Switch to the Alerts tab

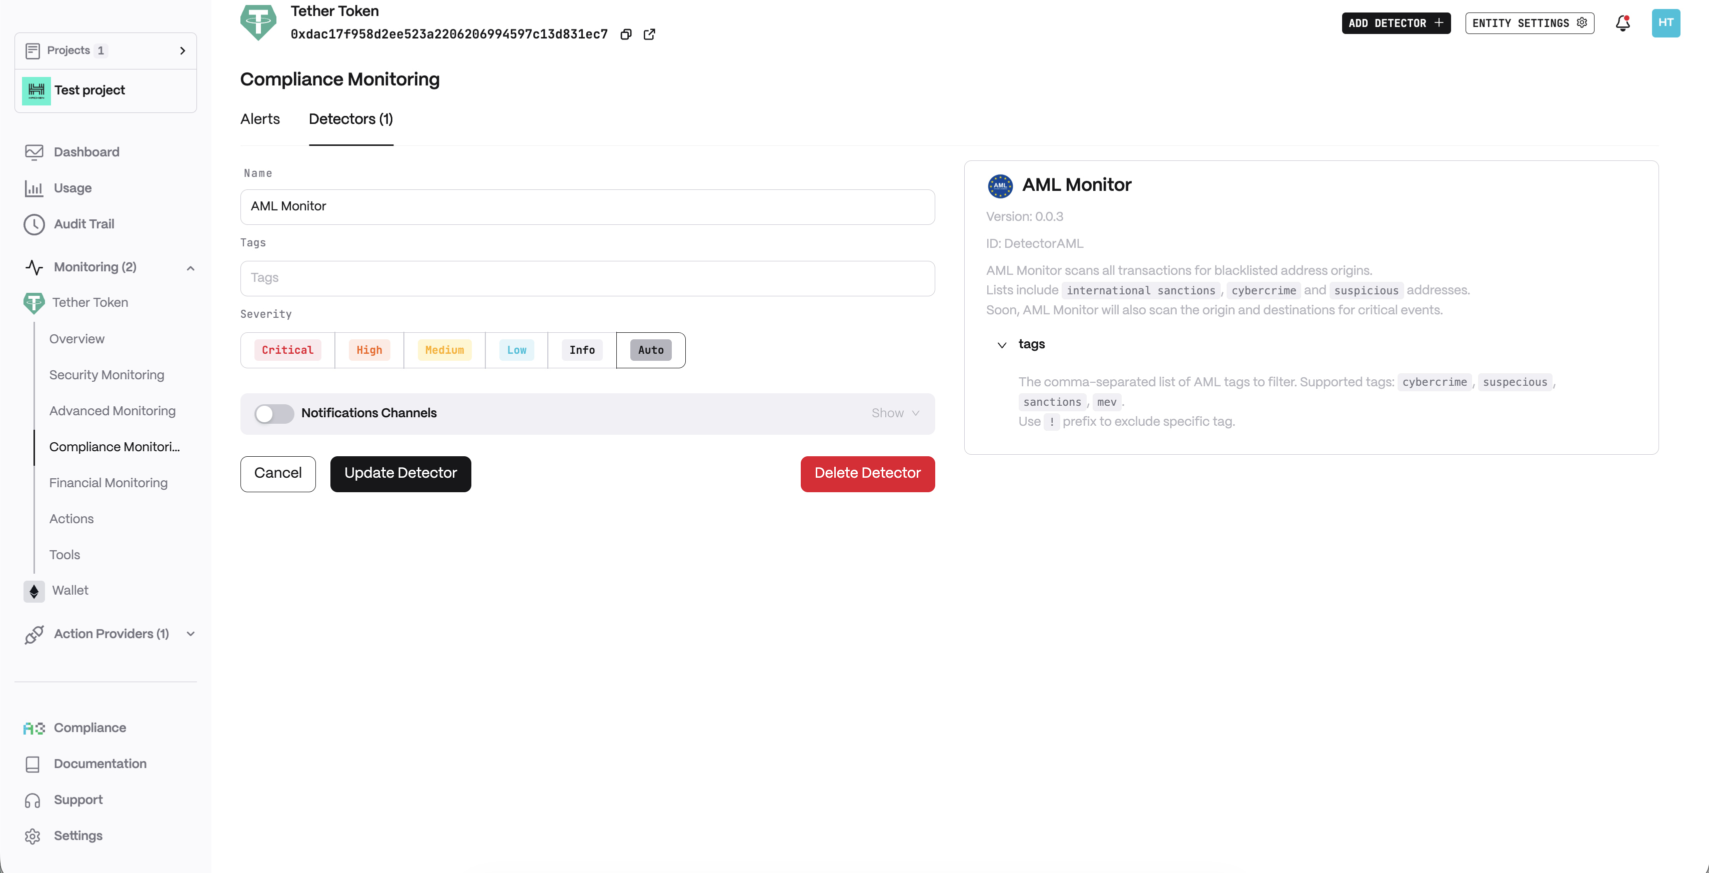[x=260, y=119]
